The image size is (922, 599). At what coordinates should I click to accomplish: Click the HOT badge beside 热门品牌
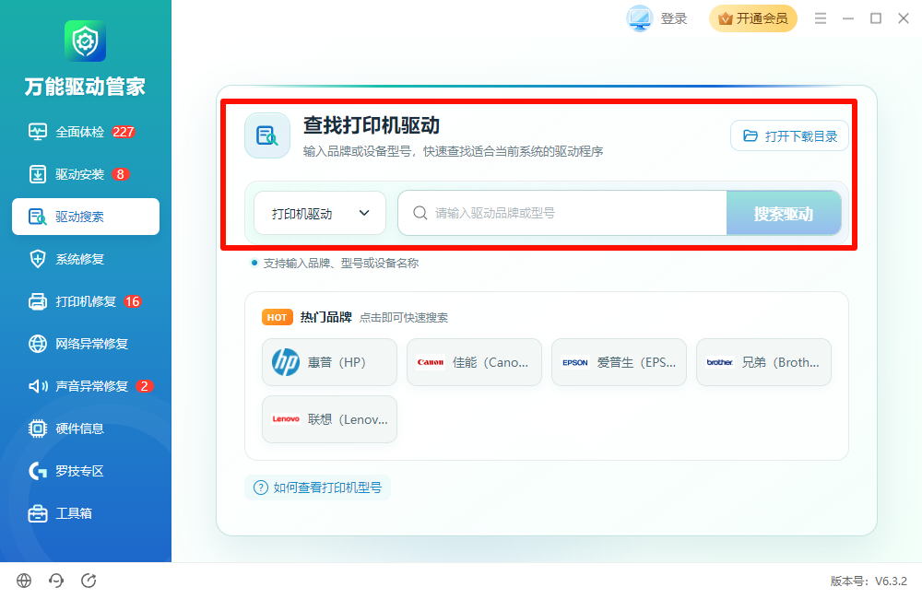click(x=277, y=317)
